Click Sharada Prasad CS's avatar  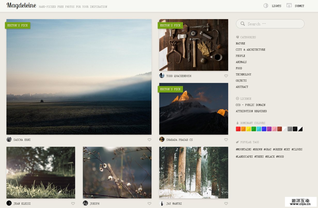coord(162,139)
